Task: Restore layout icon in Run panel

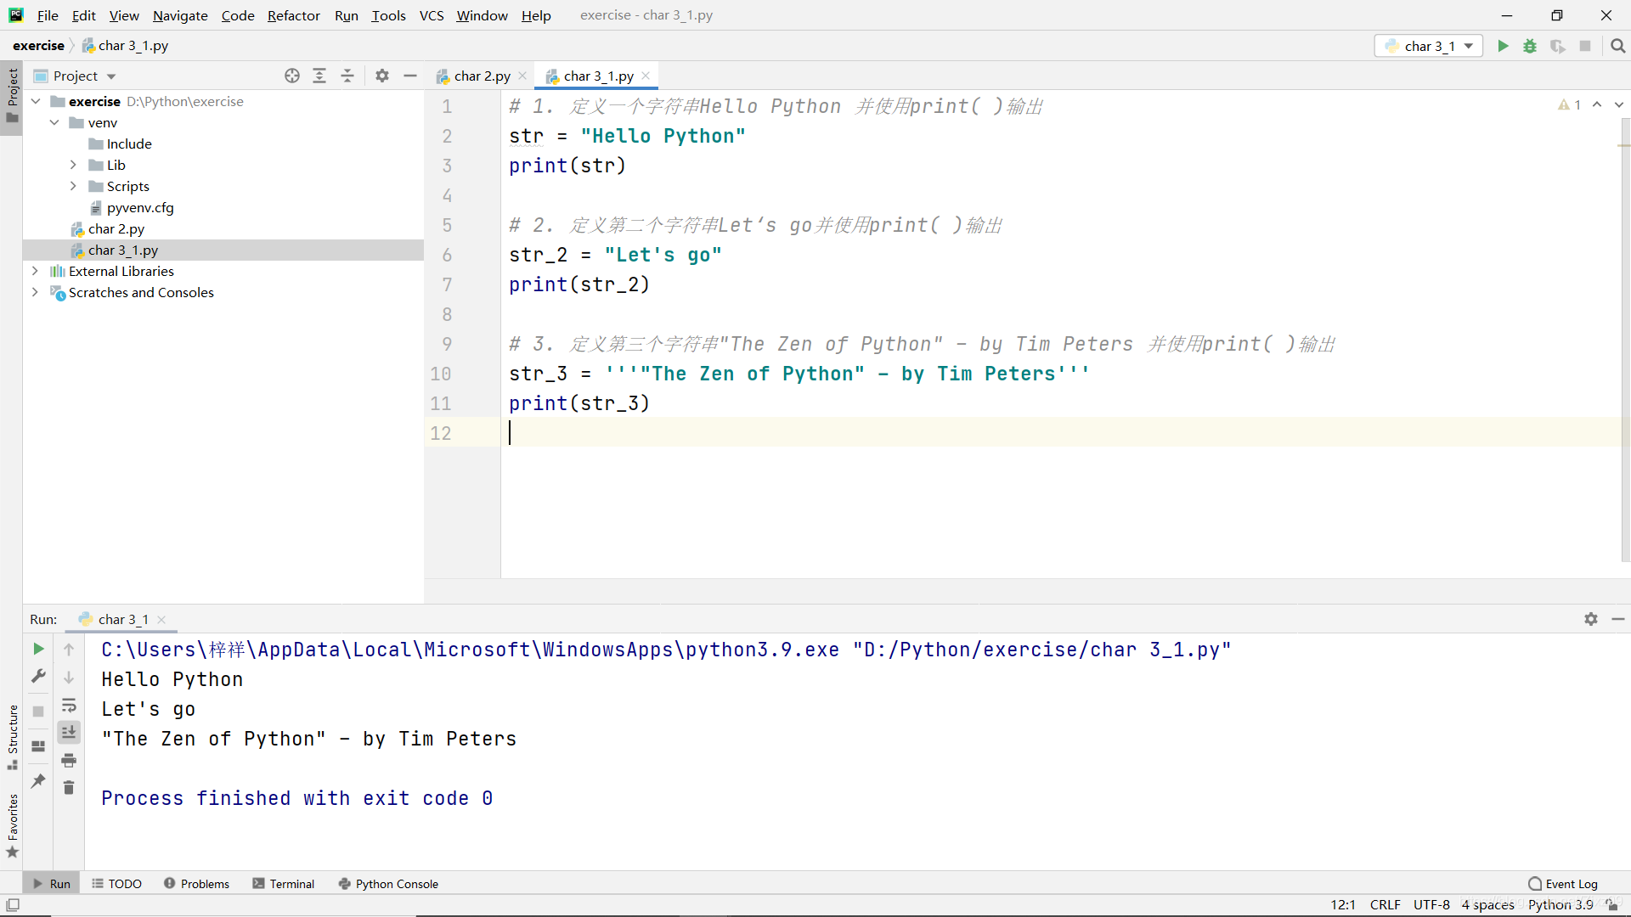Action: (38, 746)
